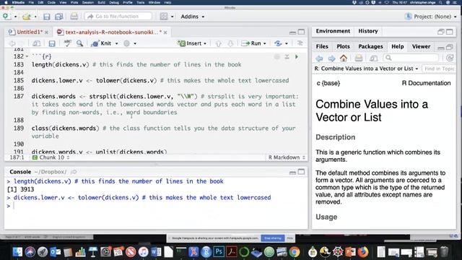This screenshot has width=462, height=260.
Task: Open find and replace in the editor
Action: (x=79, y=43)
